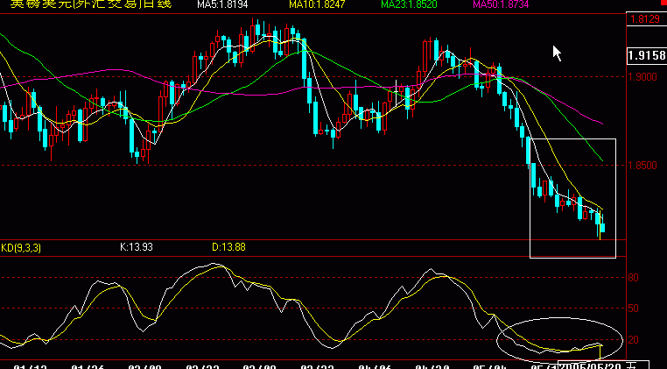
Task: Click the 1.8129 price label at top right
Action: tap(645, 19)
